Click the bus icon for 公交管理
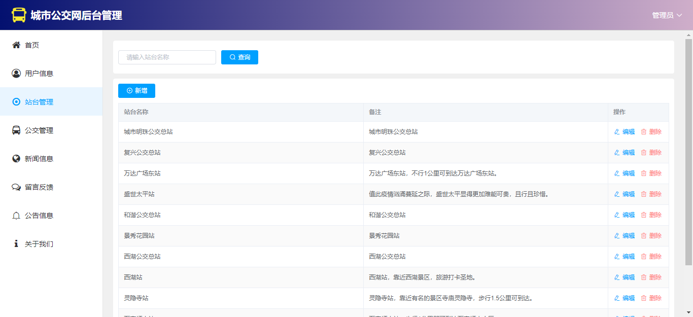The height and width of the screenshot is (317, 693). [16, 130]
